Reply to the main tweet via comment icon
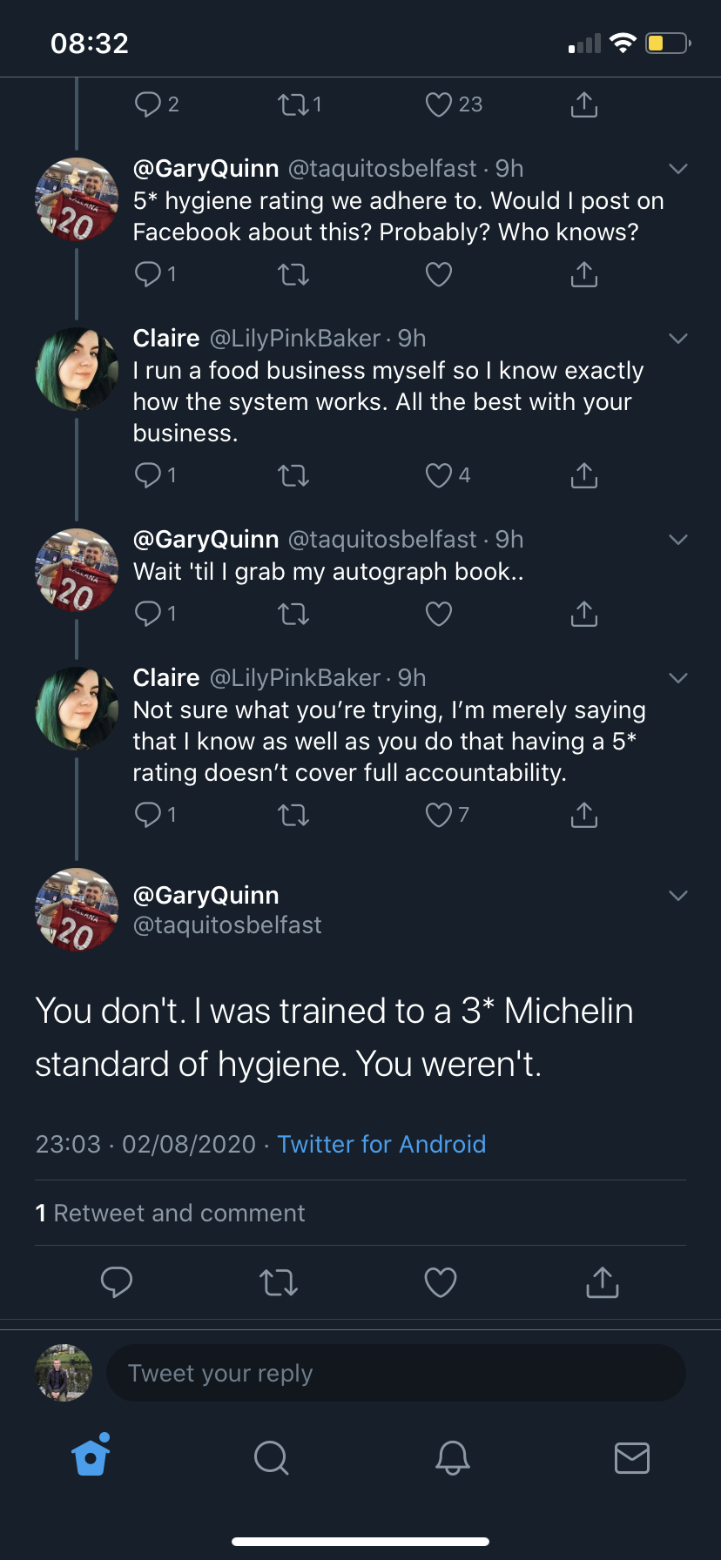 (117, 1282)
